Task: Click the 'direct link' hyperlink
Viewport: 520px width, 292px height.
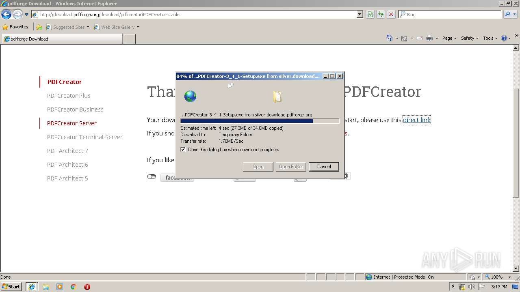Action: 416,120
